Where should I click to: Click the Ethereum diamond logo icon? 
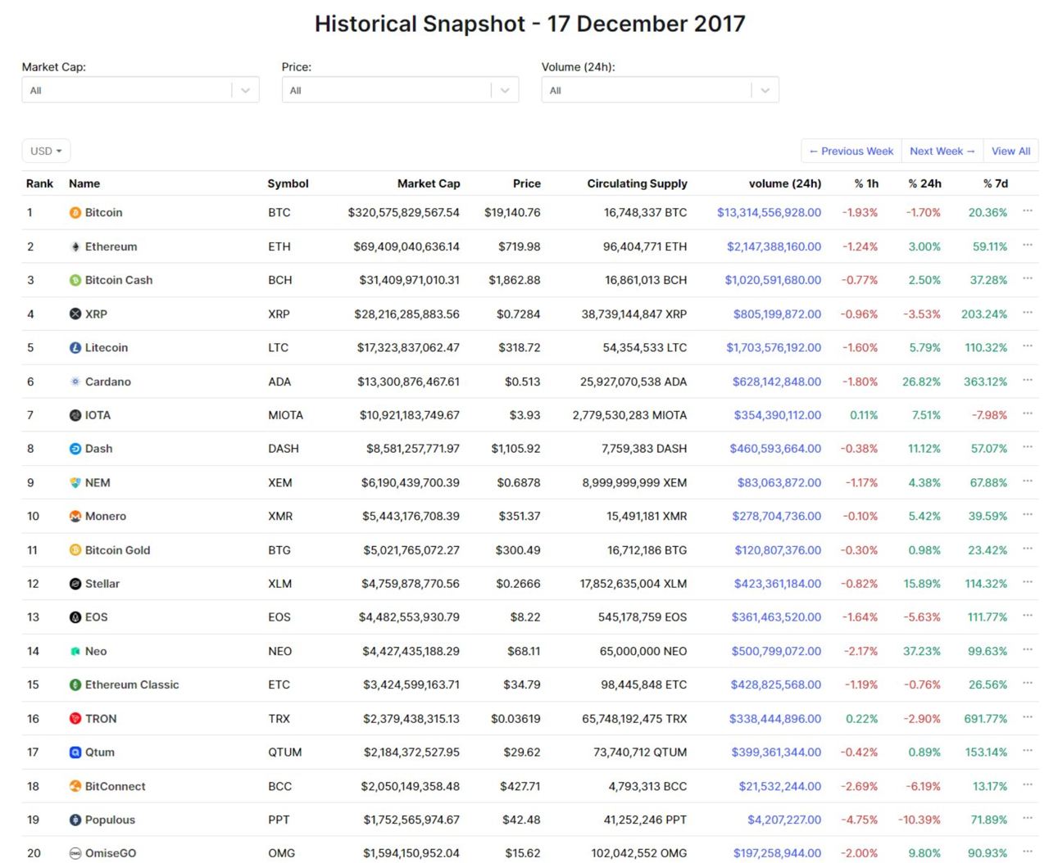(x=75, y=246)
